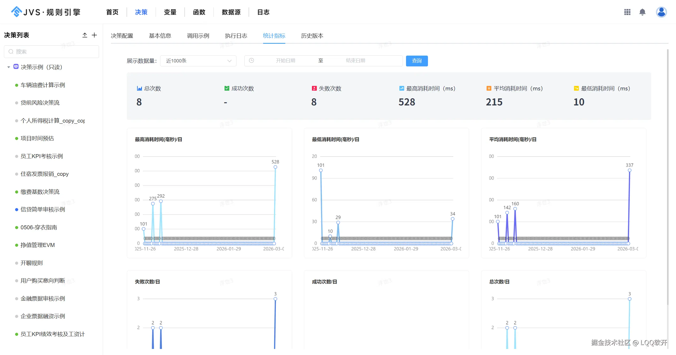The height and width of the screenshot is (355, 676).
Task: Click the dropdown chevron arrow
Action: tap(229, 61)
